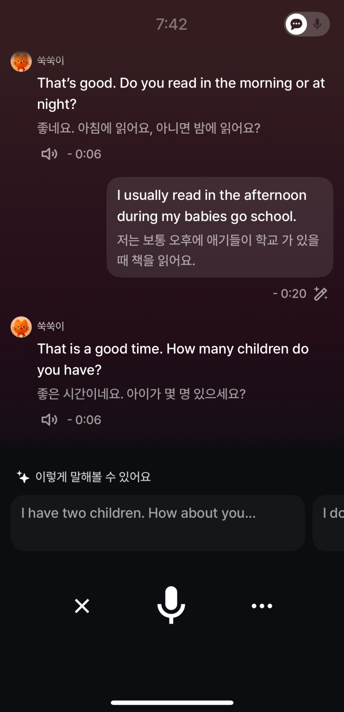Close the conversation with the X icon
This screenshot has height=712, width=344.
[82, 606]
